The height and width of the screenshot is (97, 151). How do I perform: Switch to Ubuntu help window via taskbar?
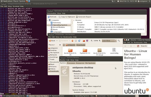38,96
